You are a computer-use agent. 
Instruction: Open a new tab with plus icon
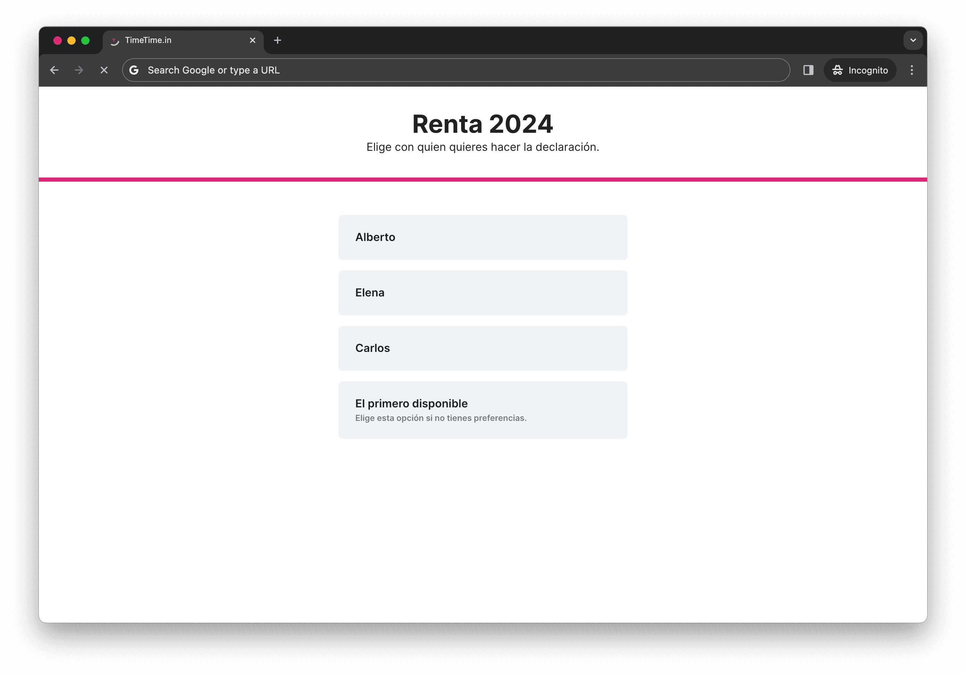(x=277, y=40)
